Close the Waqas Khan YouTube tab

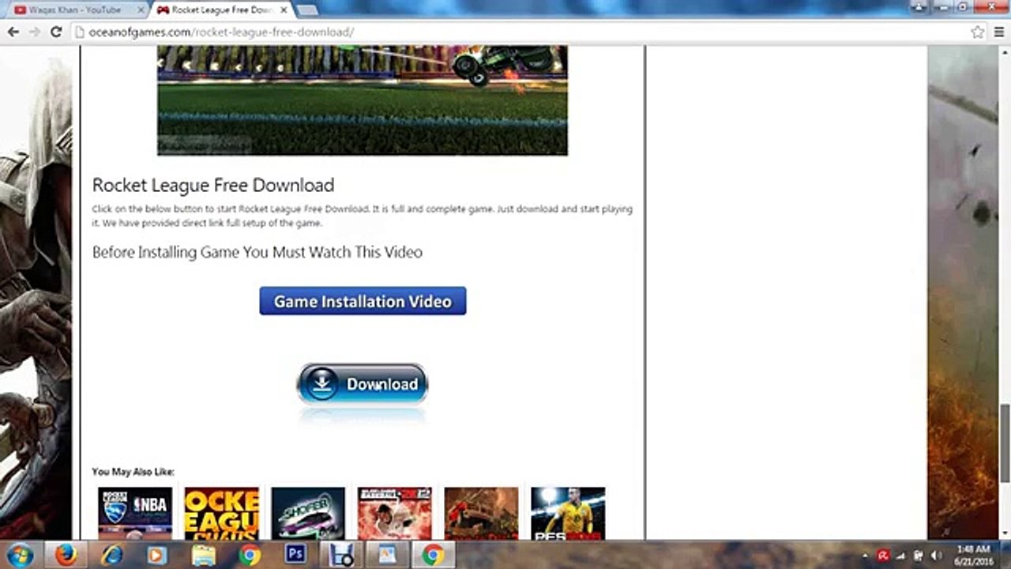point(141,10)
